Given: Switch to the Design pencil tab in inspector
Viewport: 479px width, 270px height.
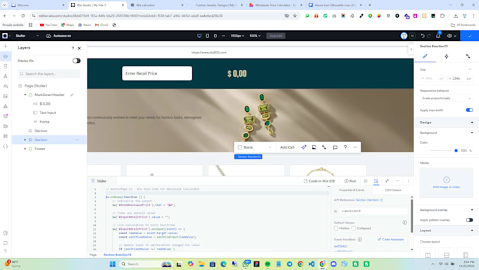Looking at the screenshot, I should point(425,56).
